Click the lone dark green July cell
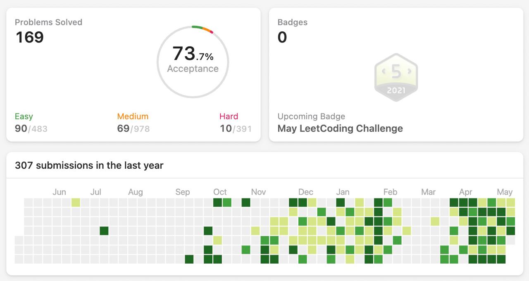The height and width of the screenshot is (281, 529). click(104, 231)
